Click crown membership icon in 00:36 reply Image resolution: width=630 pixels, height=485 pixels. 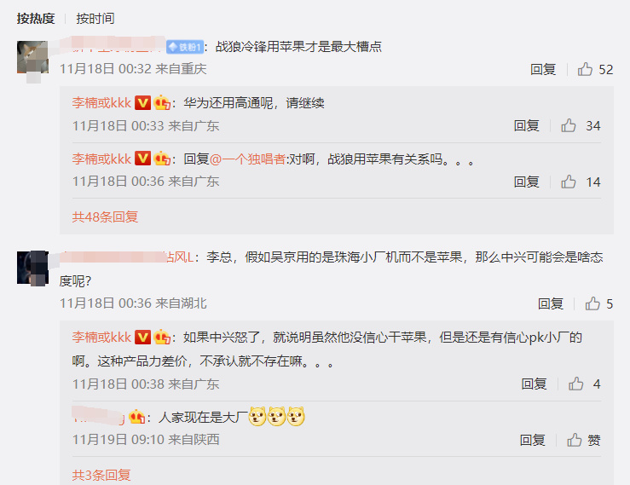pyautogui.click(x=162, y=159)
